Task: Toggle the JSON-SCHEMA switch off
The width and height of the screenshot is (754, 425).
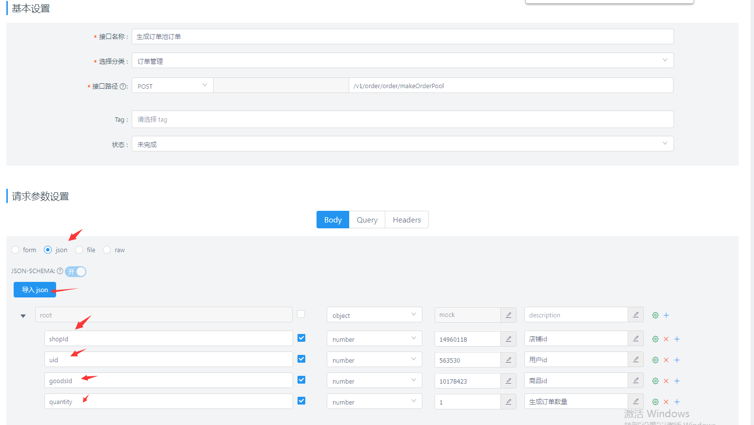Action: [x=75, y=271]
